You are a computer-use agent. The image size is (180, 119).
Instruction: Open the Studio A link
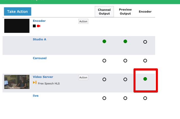pyautogui.click(x=39, y=39)
